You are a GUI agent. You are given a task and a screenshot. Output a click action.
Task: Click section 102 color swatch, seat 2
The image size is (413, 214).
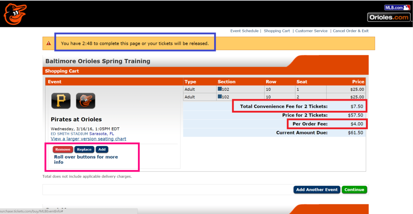(220, 97)
